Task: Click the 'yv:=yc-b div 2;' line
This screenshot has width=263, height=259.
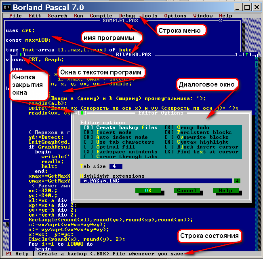Action: click(53, 210)
